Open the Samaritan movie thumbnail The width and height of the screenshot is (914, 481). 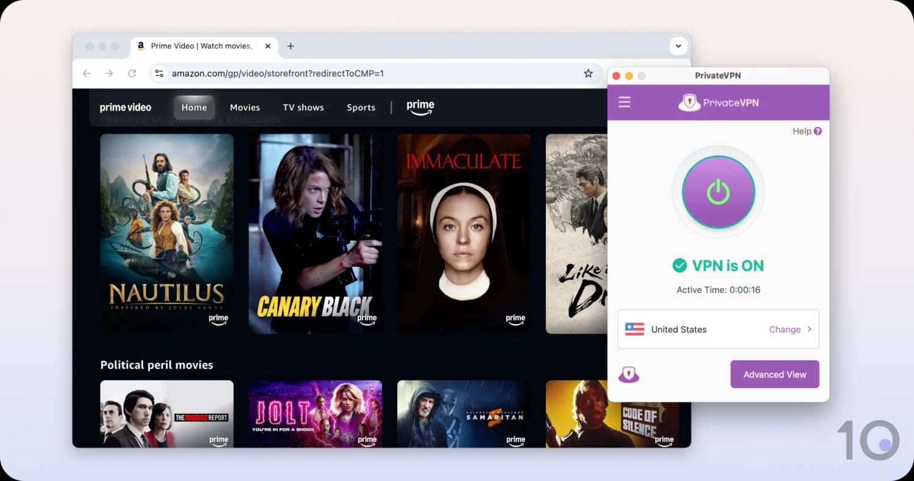(x=464, y=413)
